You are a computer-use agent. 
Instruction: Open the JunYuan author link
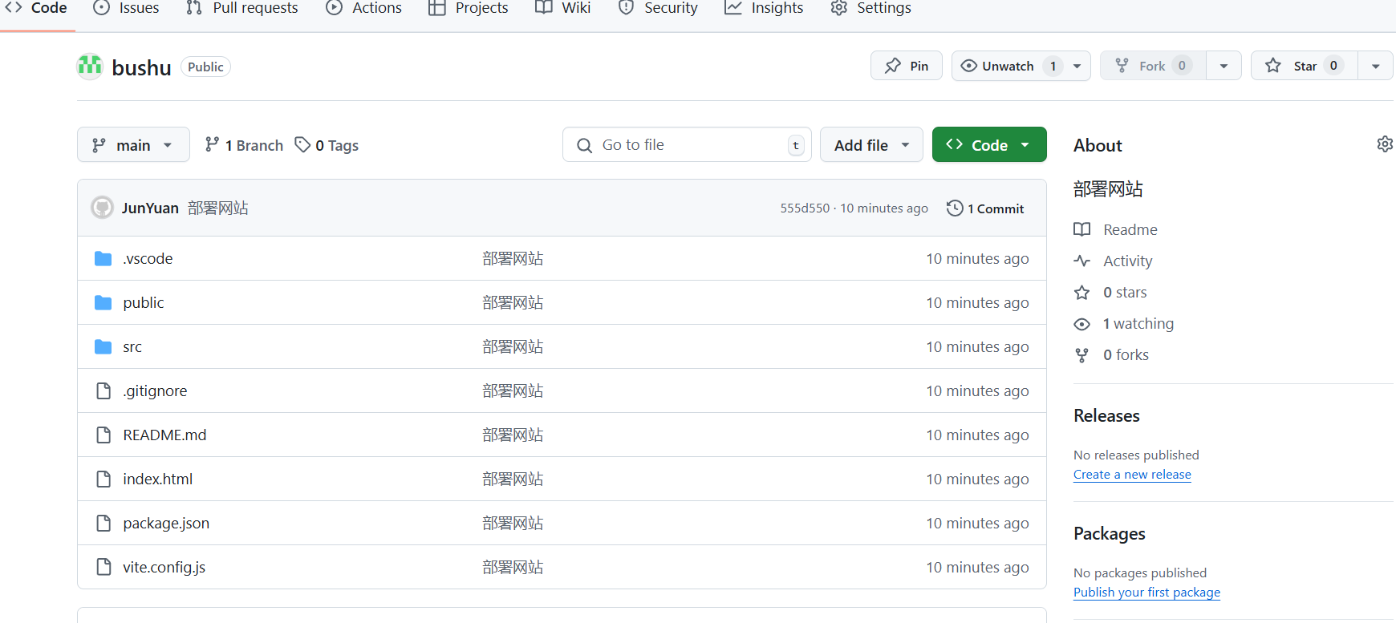pyautogui.click(x=150, y=208)
